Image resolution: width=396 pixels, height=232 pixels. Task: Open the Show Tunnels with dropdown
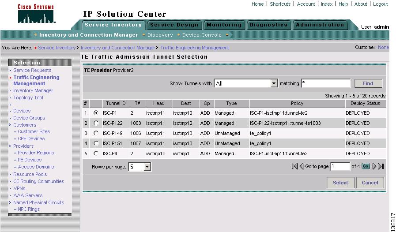click(x=246, y=83)
